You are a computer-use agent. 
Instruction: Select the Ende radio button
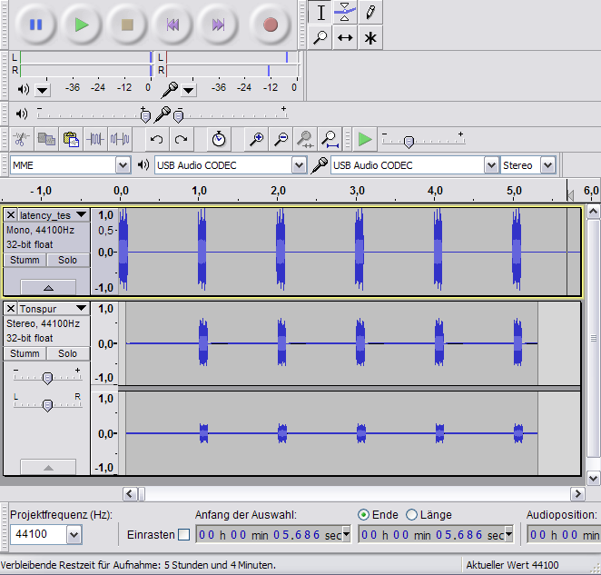point(364,515)
